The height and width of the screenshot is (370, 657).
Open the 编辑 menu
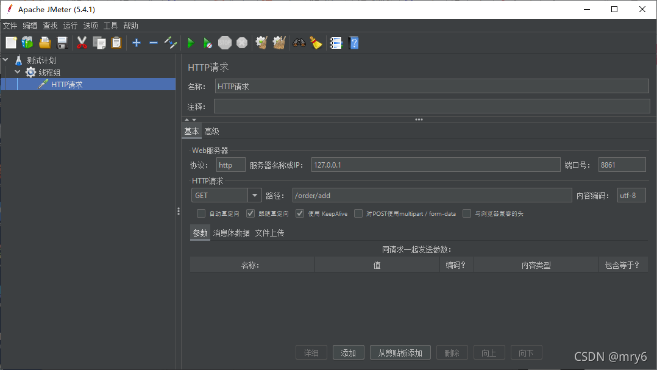(x=30, y=26)
